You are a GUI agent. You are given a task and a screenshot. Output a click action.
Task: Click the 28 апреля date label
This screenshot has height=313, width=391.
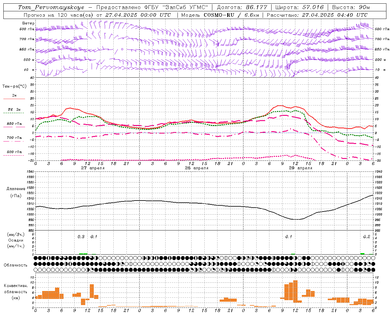(196, 168)
